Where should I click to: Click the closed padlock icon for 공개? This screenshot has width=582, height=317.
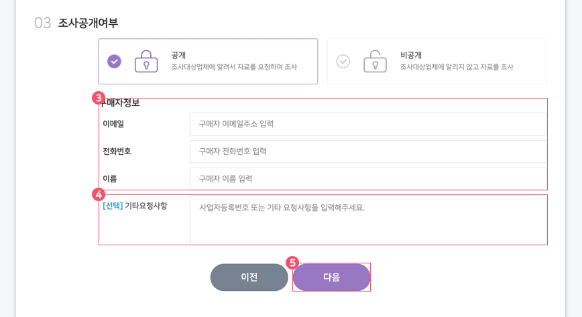[x=146, y=61]
